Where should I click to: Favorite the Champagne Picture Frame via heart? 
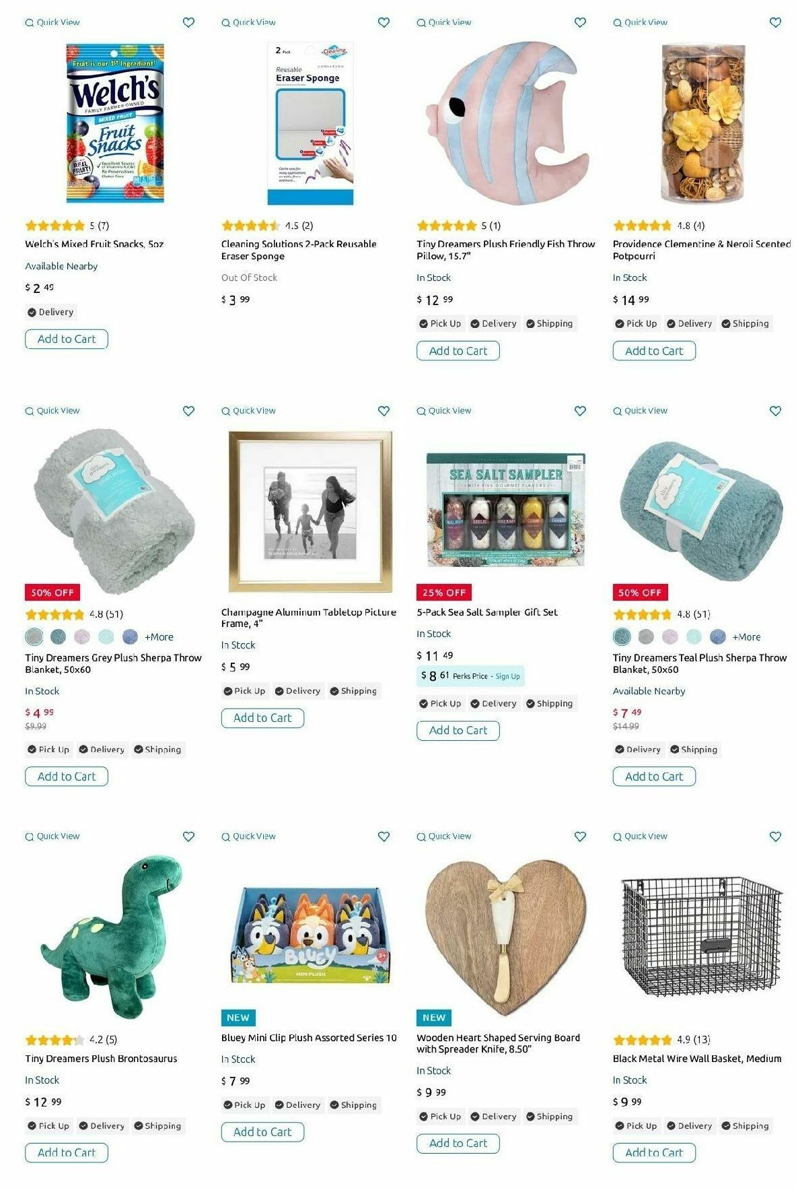pos(384,411)
